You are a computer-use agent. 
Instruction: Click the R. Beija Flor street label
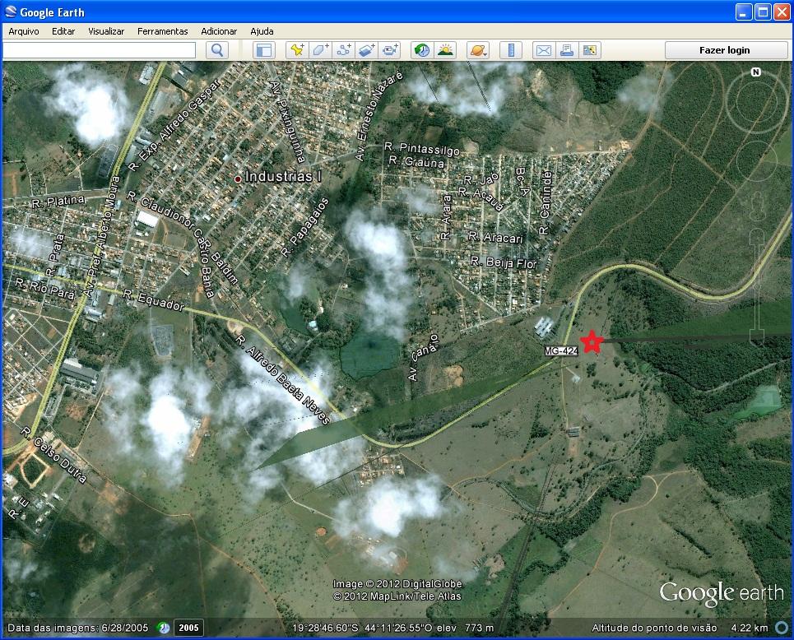pyautogui.click(x=504, y=262)
